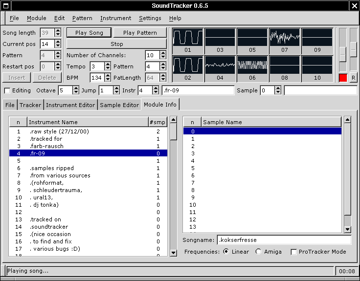Click the empty sample name field

pos(320,90)
